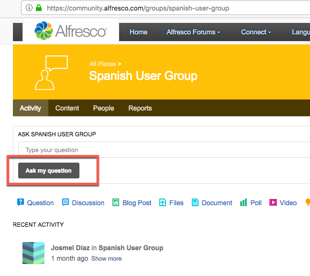Click the RECENT ACTIVITY heading
The width and height of the screenshot is (310, 276).
pyautogui.click(x=38, y=224)
